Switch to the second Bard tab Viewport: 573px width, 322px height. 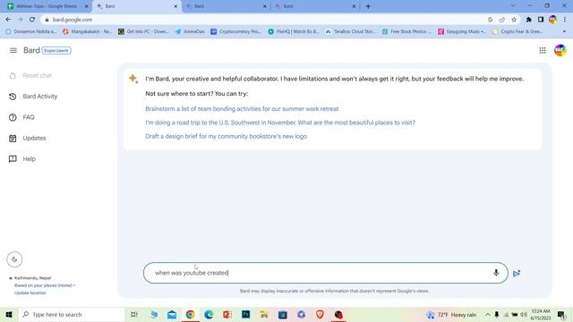click(x=225, y=6)
